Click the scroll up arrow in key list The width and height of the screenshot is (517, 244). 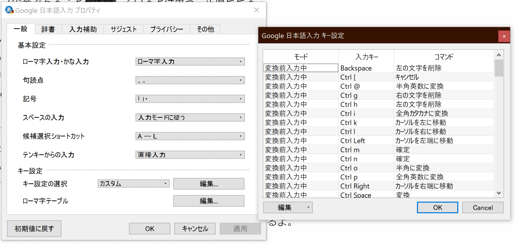coord(499,55)
